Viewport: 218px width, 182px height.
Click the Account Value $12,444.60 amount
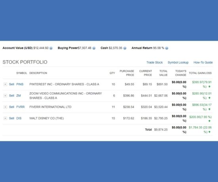tap(41, 48)
